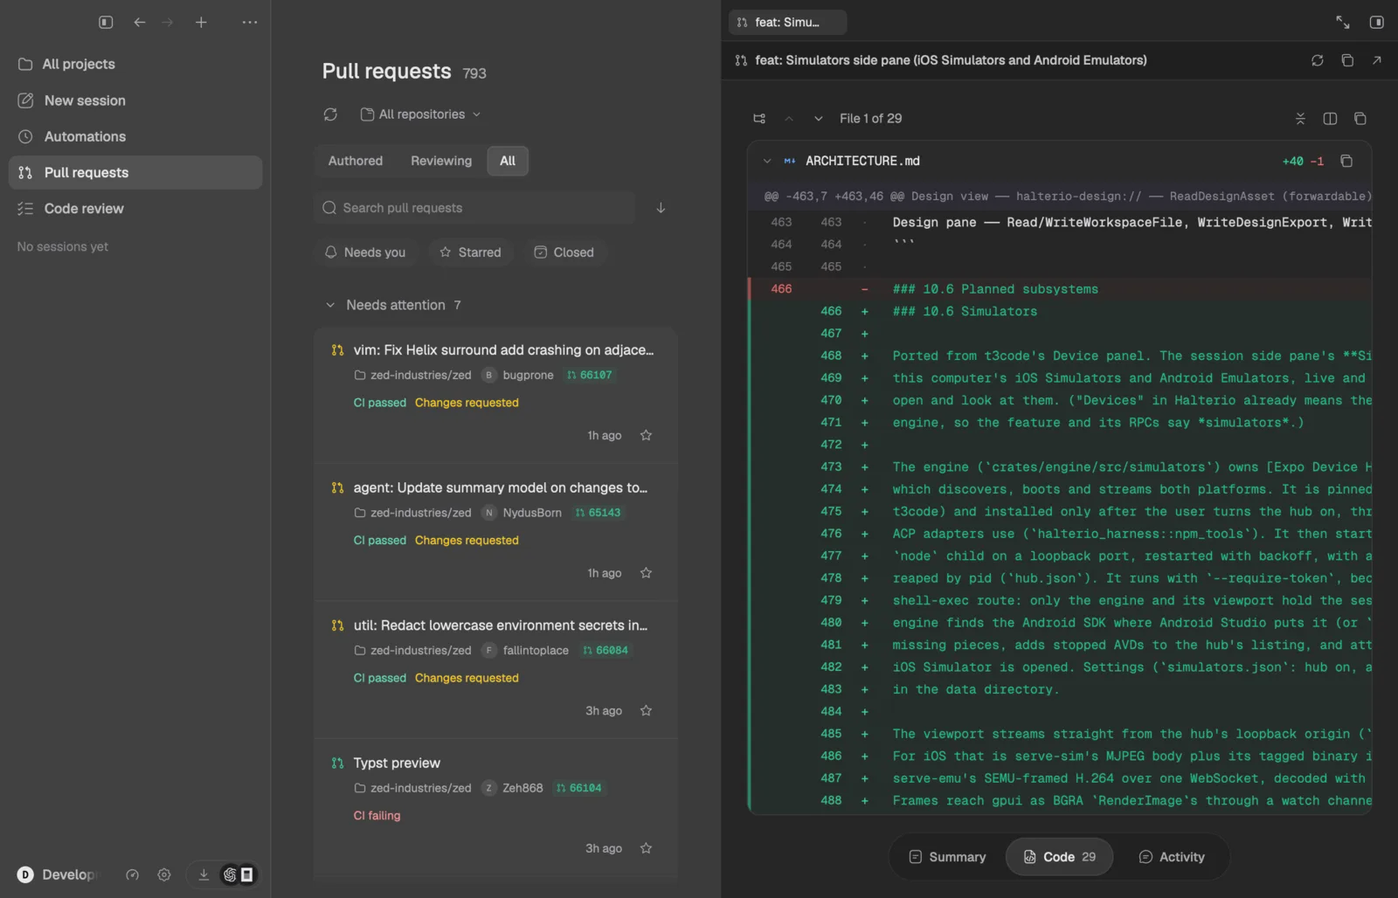The image size is (1398, 898).
Task: Select the Code 29 tab
Action: pos(1060,857)
